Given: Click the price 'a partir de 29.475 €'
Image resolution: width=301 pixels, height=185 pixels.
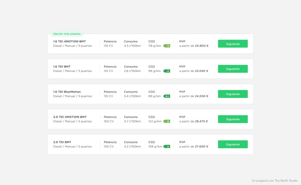Looking at the screenshot, I should pos(193,121).
